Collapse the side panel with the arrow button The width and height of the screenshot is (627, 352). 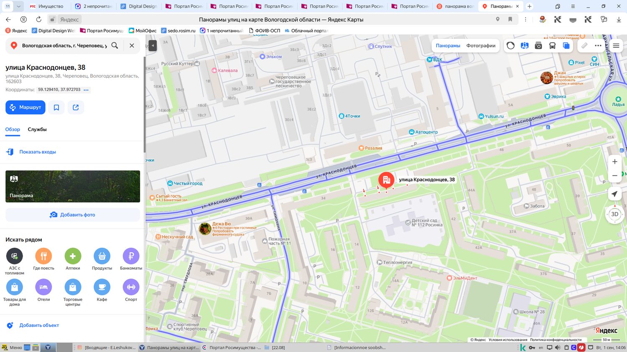153,45
